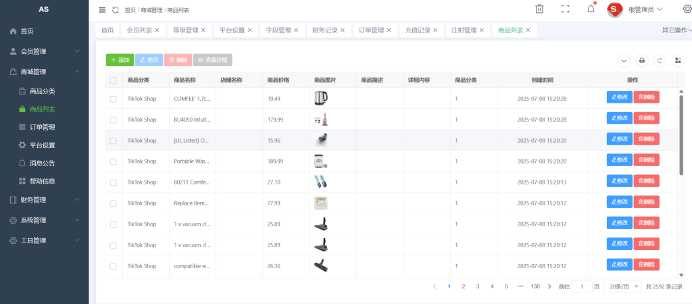Image resolution: width=692 pixels, height=304 pixels.
Task: Collapse sidebar using the menu fold icon
Action: click(x=102, y=10)
